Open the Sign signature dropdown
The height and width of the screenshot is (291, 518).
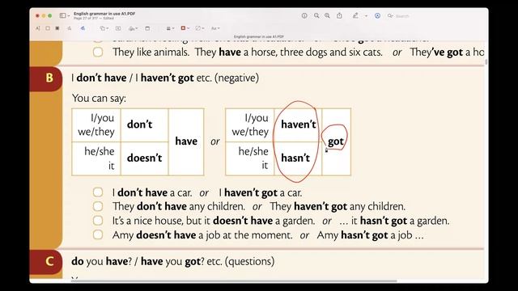pos(133,28)
